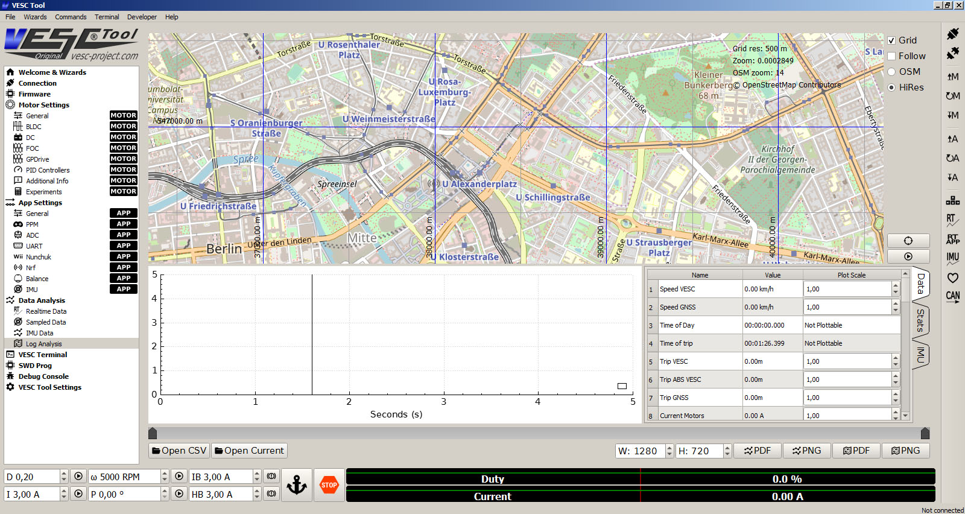The image size is (965, 514).
Task: Click the Open CSV button
Action: [179, 451]
